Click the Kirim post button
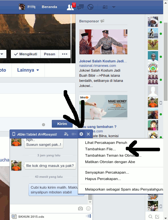 [62, 124]
